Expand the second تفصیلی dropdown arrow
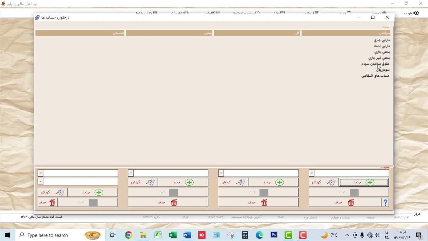The width and height of the screenshot is (428, 241). [40, 182]
